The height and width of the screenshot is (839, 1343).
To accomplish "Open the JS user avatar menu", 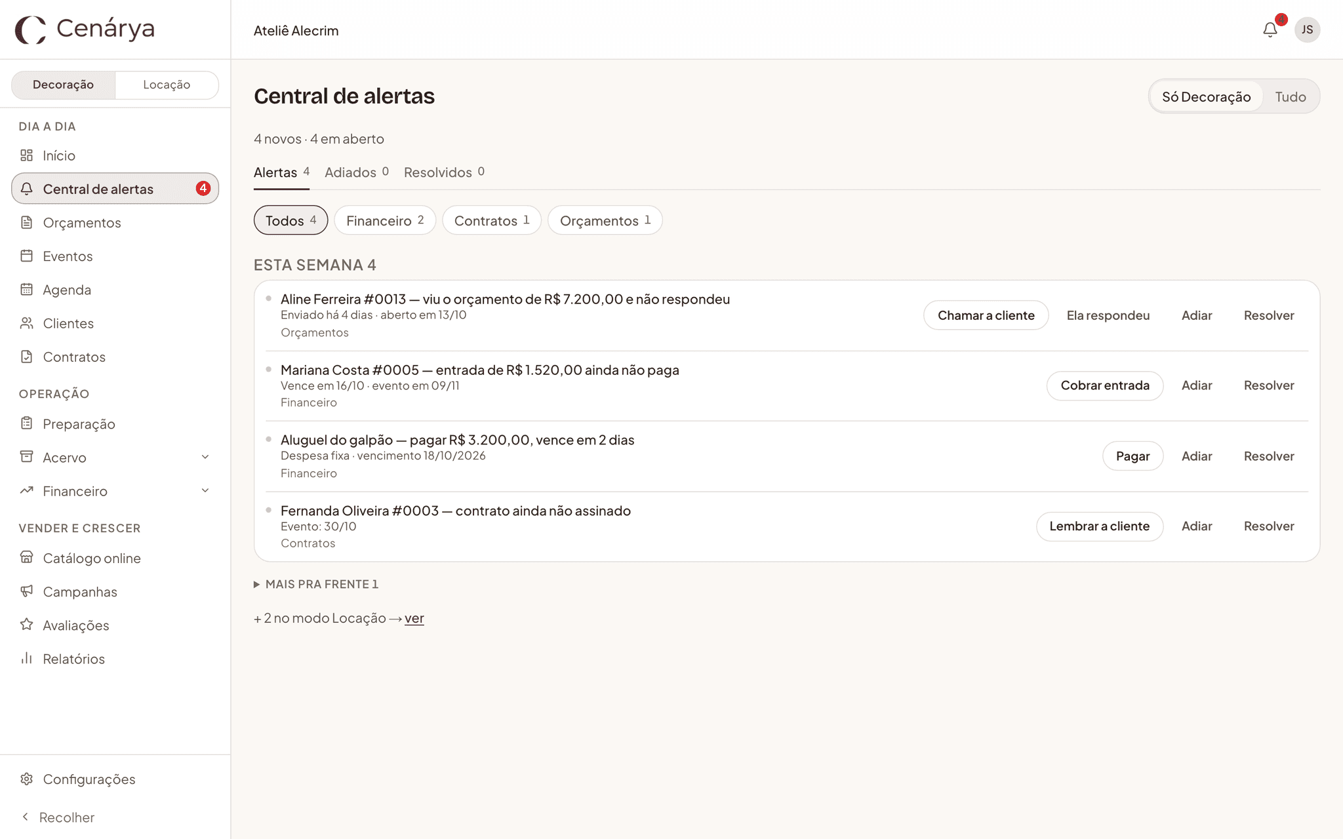I will click(x=1307, y=29).
